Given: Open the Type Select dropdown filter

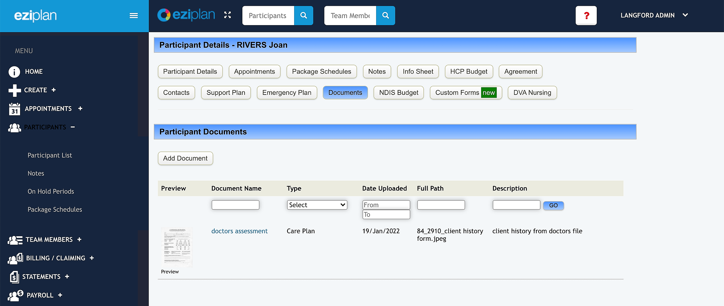Looking at the screenshot, I should tap(317, 205).
